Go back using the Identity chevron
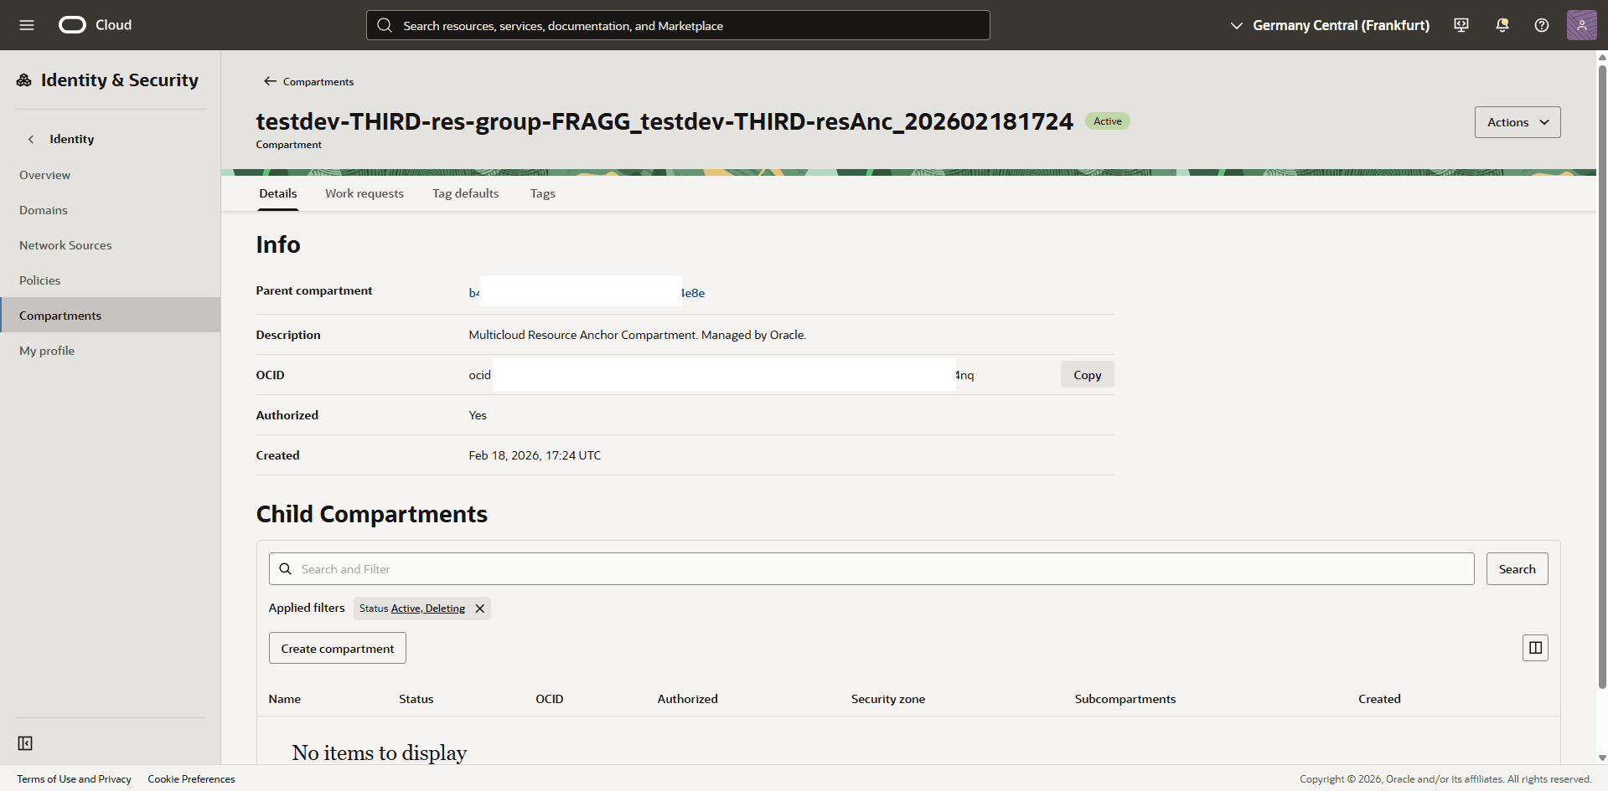The image size is (1608, 791). pyautogui.click(x=31, y=139)
